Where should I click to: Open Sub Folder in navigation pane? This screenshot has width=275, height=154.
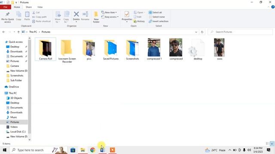click(16, 80)
